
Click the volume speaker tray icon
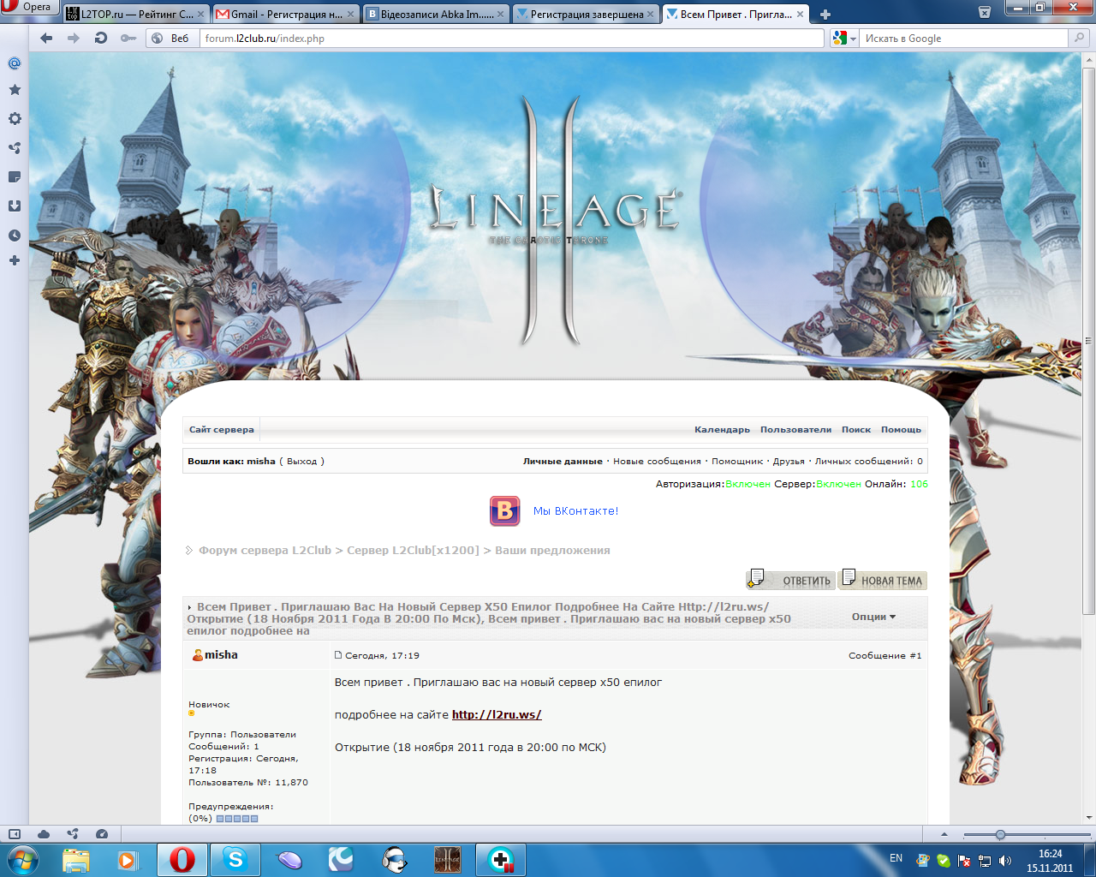[1004, 860]
